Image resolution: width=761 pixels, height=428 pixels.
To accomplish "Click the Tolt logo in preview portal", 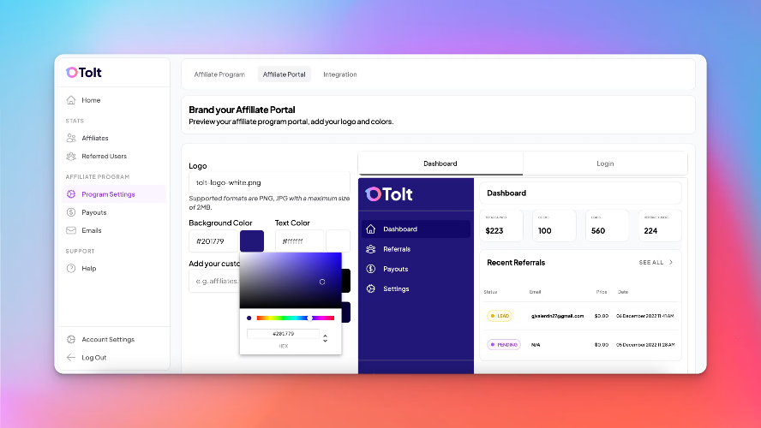I will pyautogui.click(x=389, y=194).
